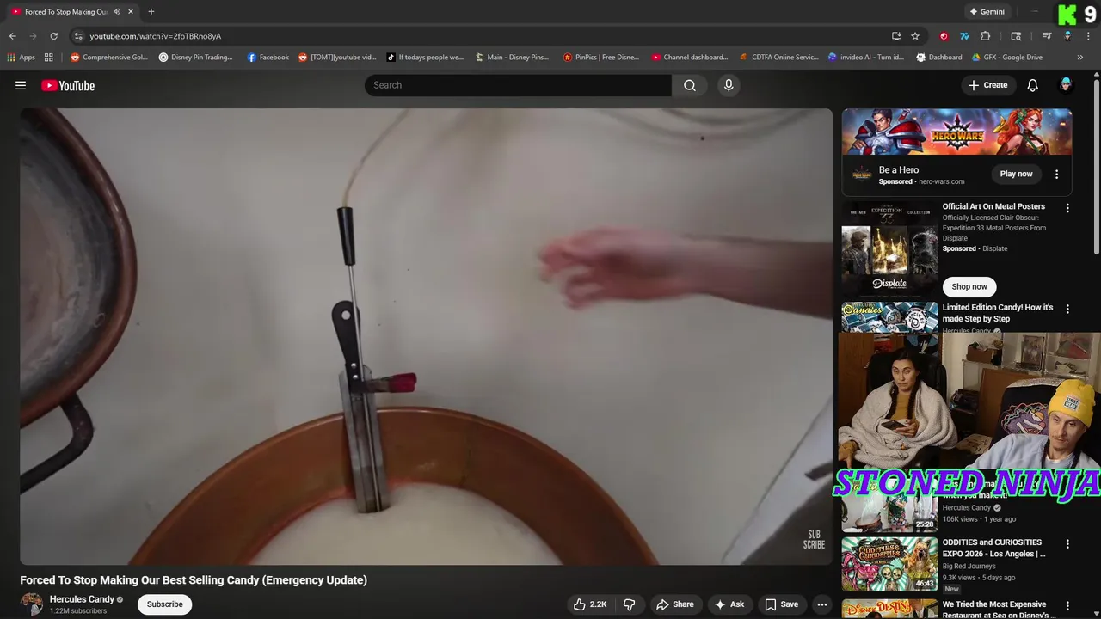Subscribe to Hercules Candy channel

pos(164,604)
